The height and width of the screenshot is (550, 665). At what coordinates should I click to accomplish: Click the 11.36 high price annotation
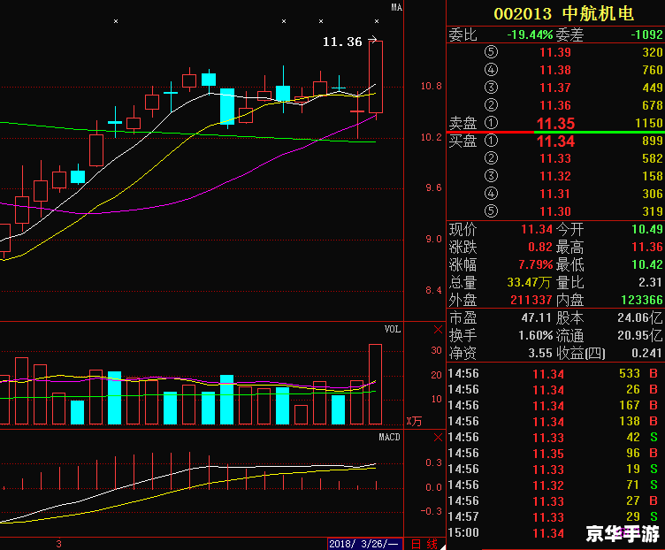342,42
